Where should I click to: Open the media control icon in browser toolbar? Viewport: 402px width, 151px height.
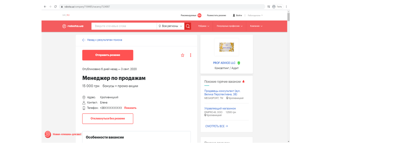click(269, 7)
